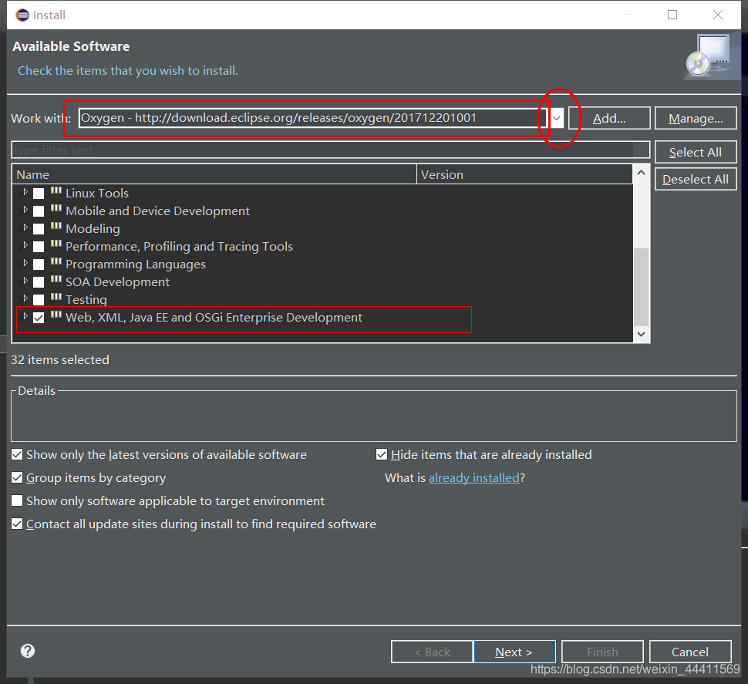This screenshot has width=748, height=684.
Task: Expand the Linux Tools tree node
Action: coord(25,192)
